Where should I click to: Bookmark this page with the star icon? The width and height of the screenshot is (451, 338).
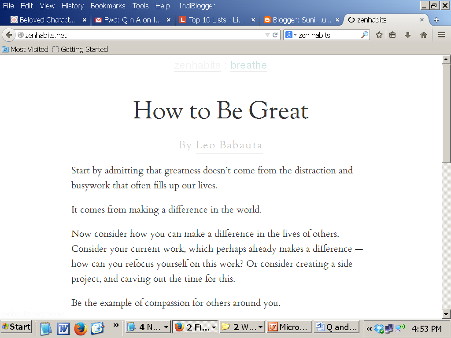point(379,35)
